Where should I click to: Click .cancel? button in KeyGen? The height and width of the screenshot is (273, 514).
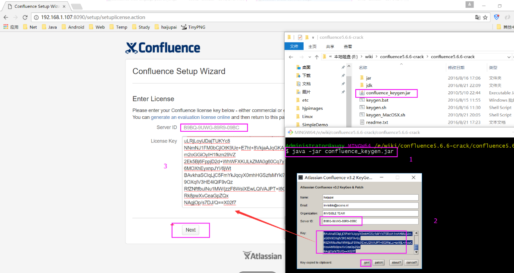point(411,263)
